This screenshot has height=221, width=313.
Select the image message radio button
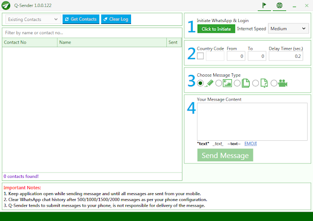(x=219, y=83)
